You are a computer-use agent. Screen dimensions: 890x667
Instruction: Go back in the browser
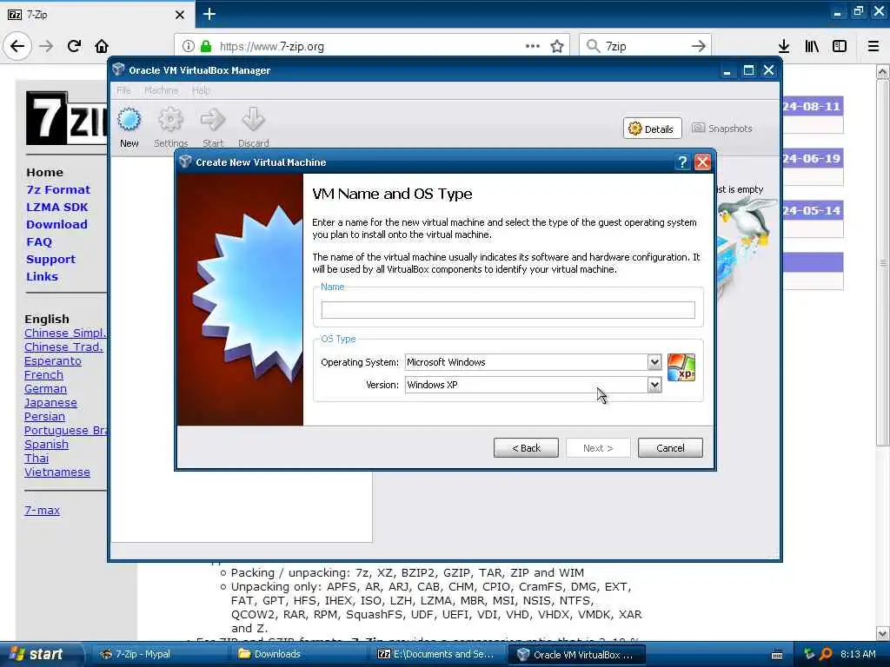point(17,46)
